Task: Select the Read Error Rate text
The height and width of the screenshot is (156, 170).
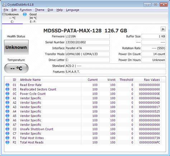Action: tap(30, 85)
